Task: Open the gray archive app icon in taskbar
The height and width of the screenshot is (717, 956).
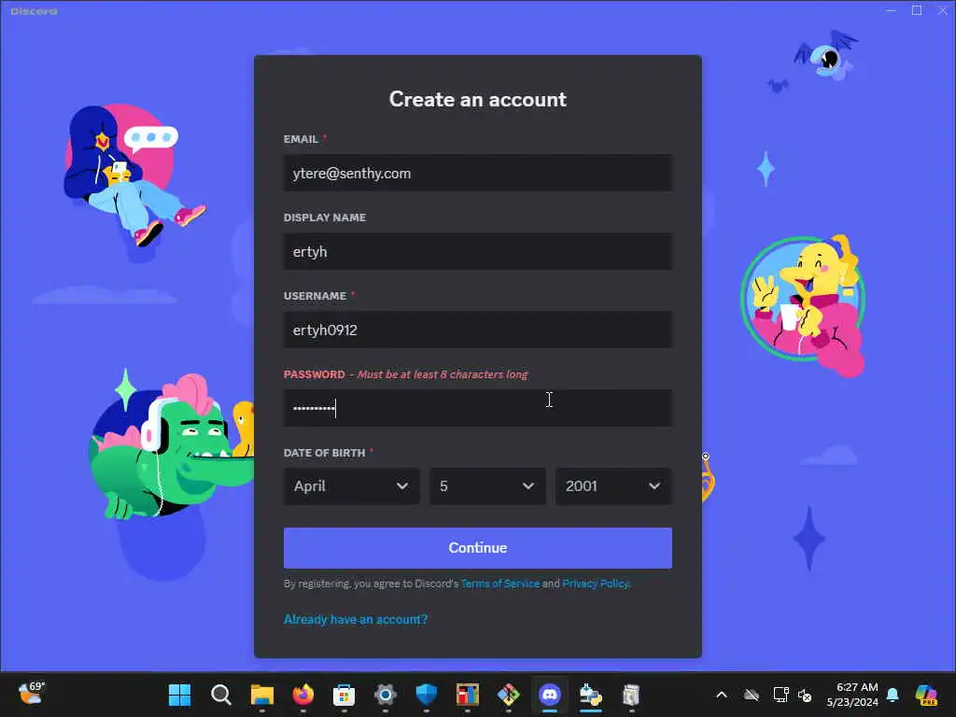Action: click(x=632, y=695)
